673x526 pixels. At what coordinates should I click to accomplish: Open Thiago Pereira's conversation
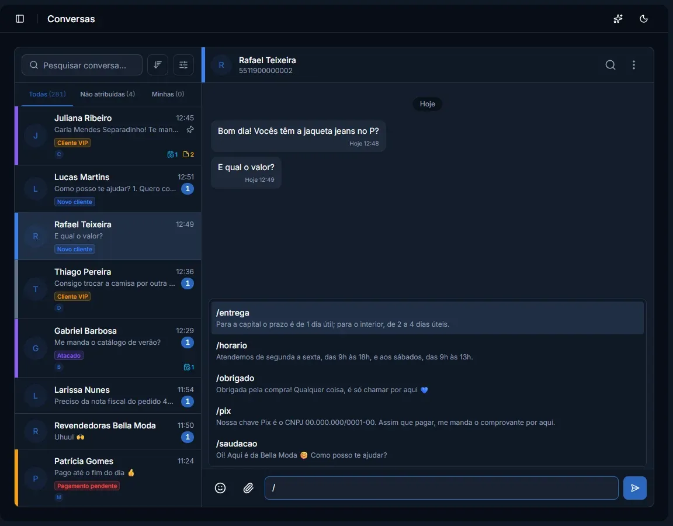[x=107, y=289]
